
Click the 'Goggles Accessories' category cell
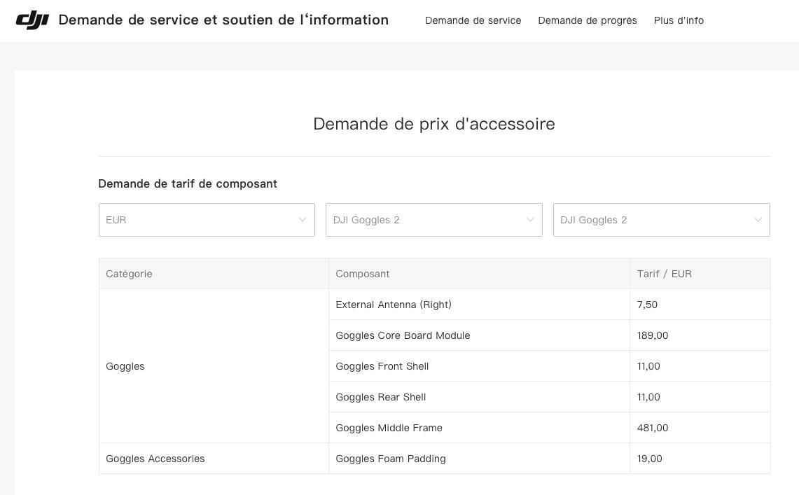[214, 459]
